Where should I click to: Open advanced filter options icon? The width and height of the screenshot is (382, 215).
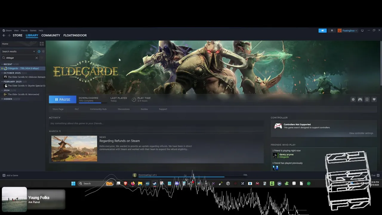[x=42, y=58]
